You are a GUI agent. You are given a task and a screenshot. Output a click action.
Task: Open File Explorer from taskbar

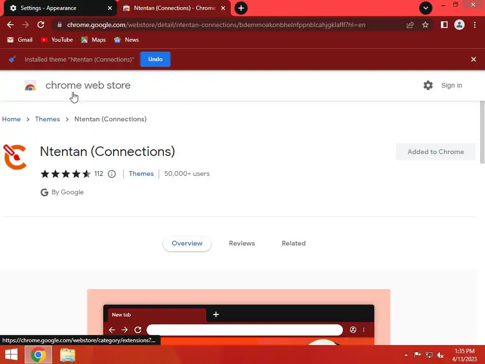pos(67,355)
